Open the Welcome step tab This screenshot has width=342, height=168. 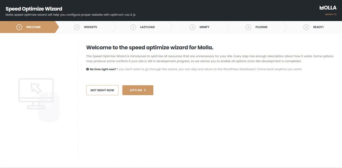(x=29, y=27)
